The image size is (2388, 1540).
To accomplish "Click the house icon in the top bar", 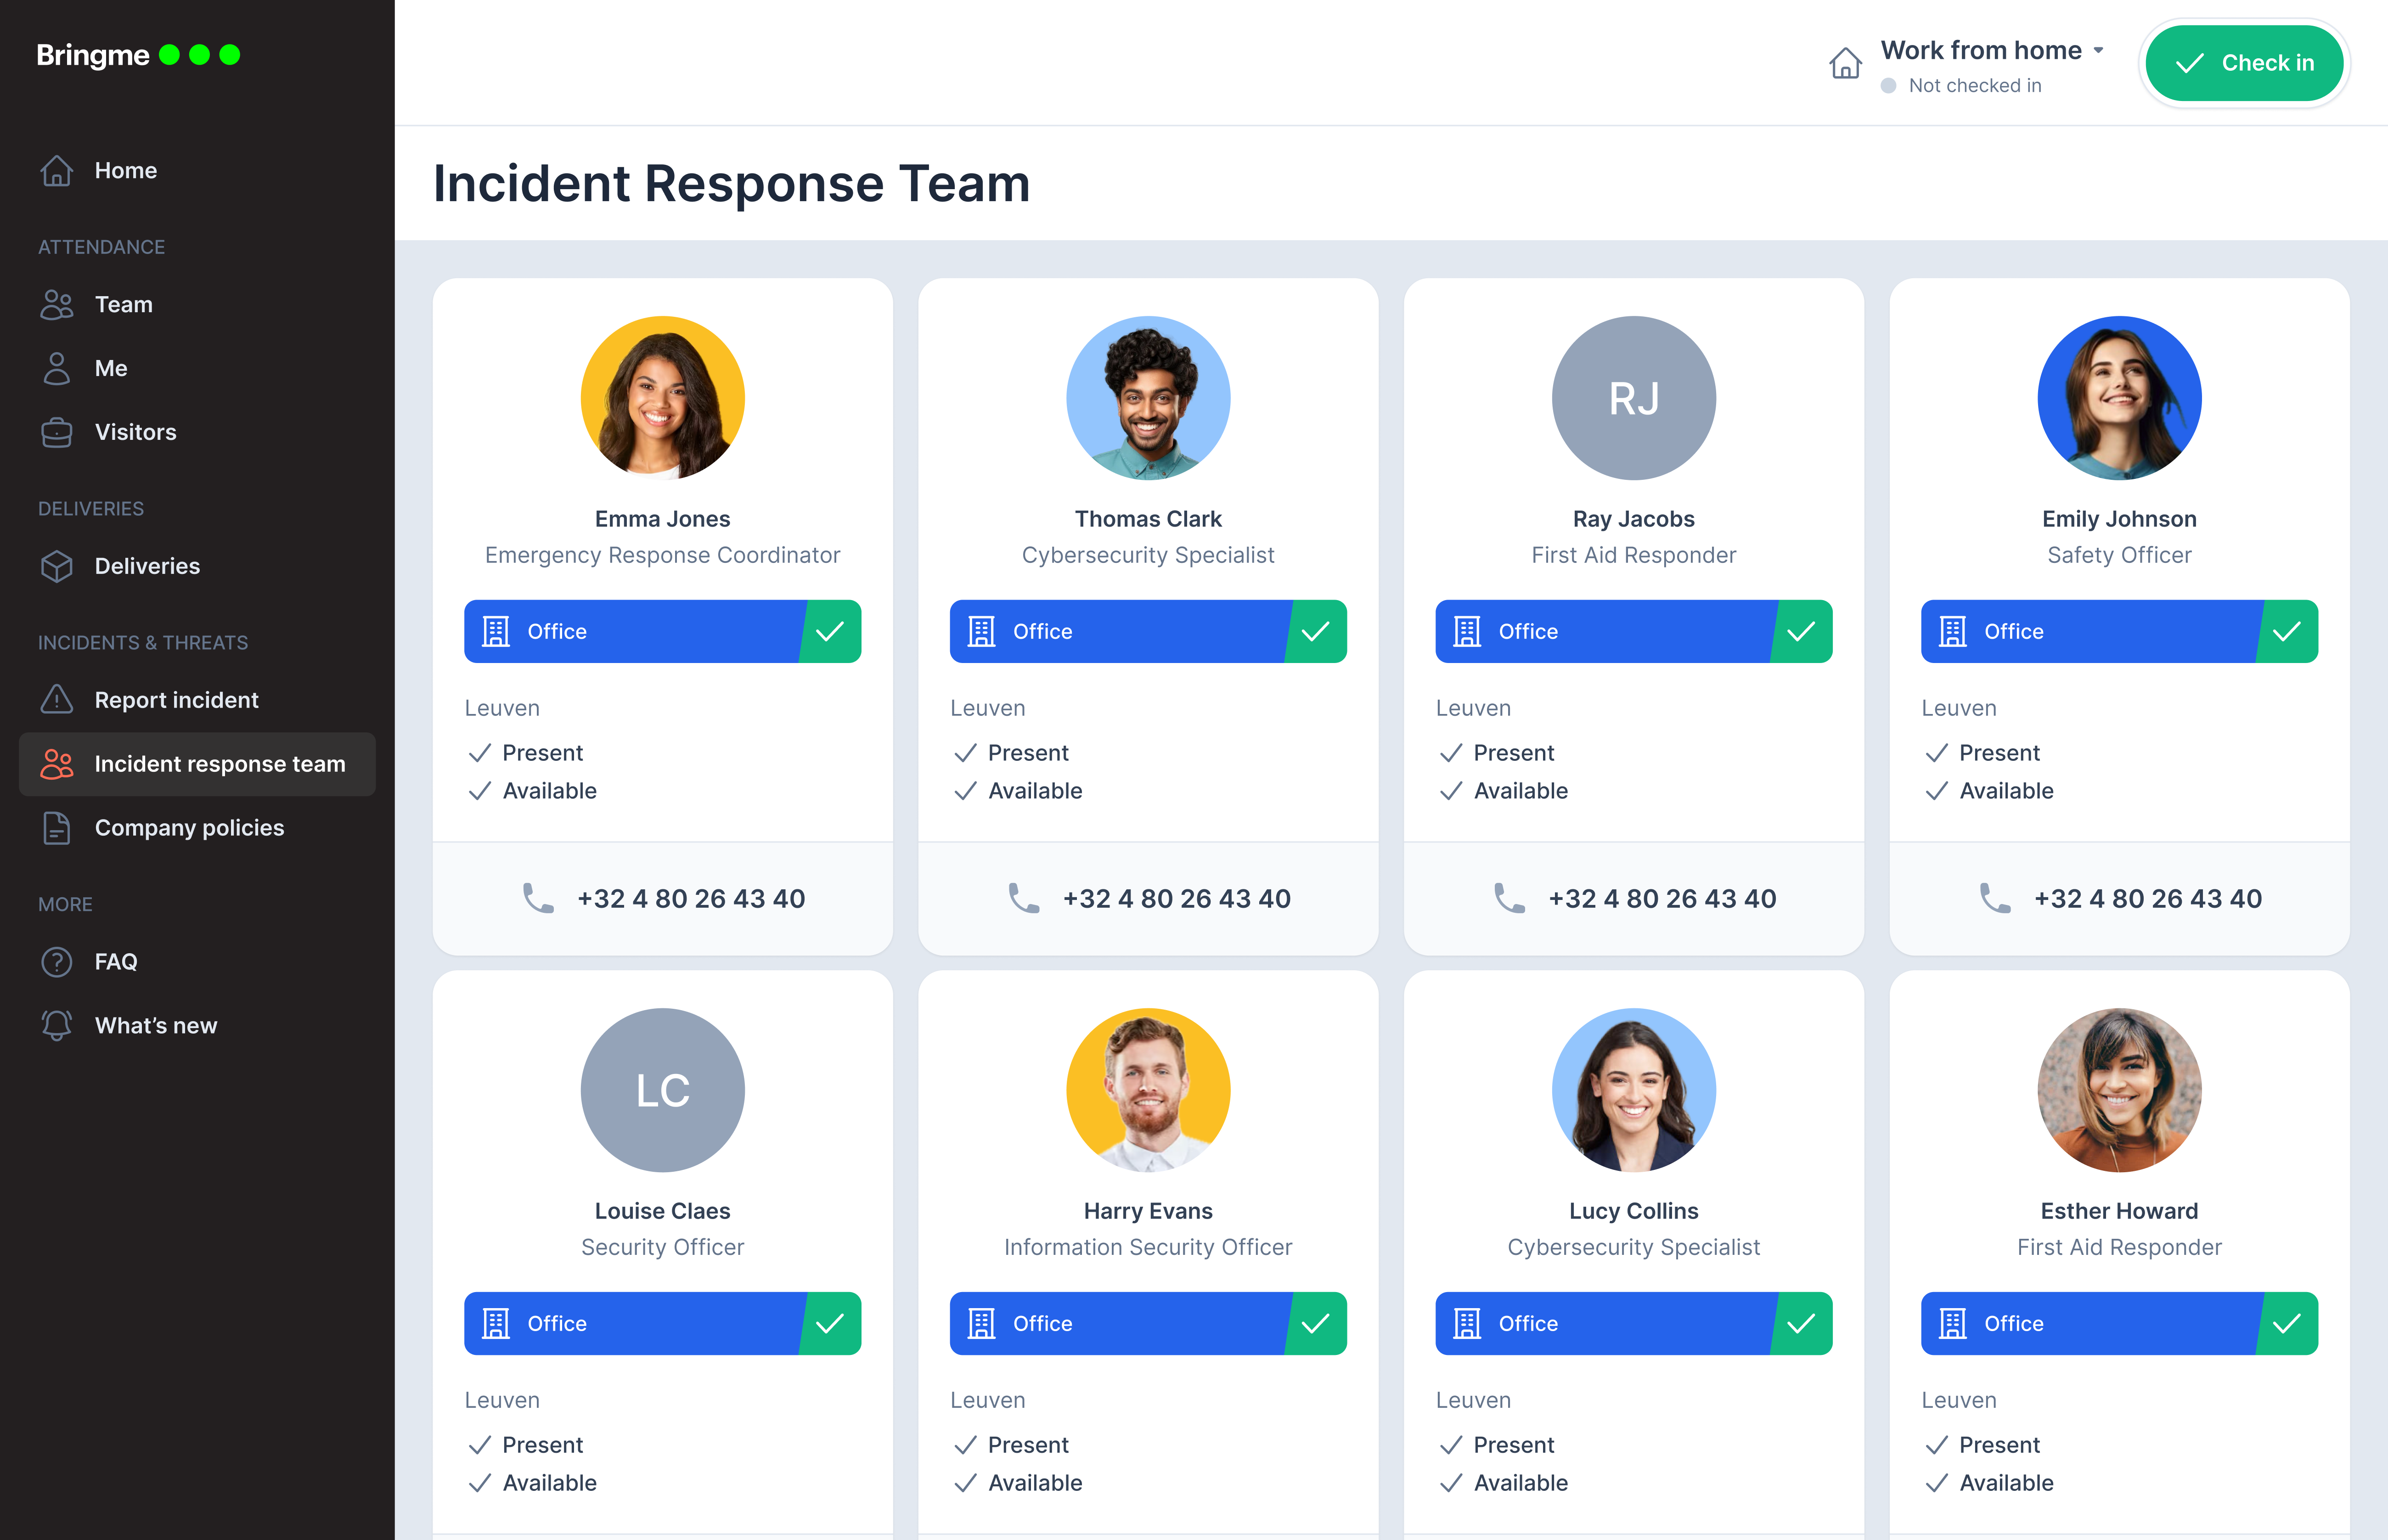I will (x=1845, y=63).
